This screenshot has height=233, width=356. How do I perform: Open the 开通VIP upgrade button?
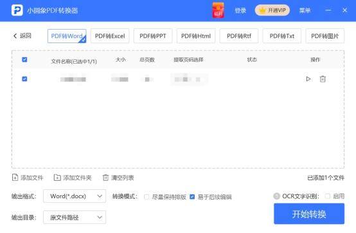tap(272, 10)
